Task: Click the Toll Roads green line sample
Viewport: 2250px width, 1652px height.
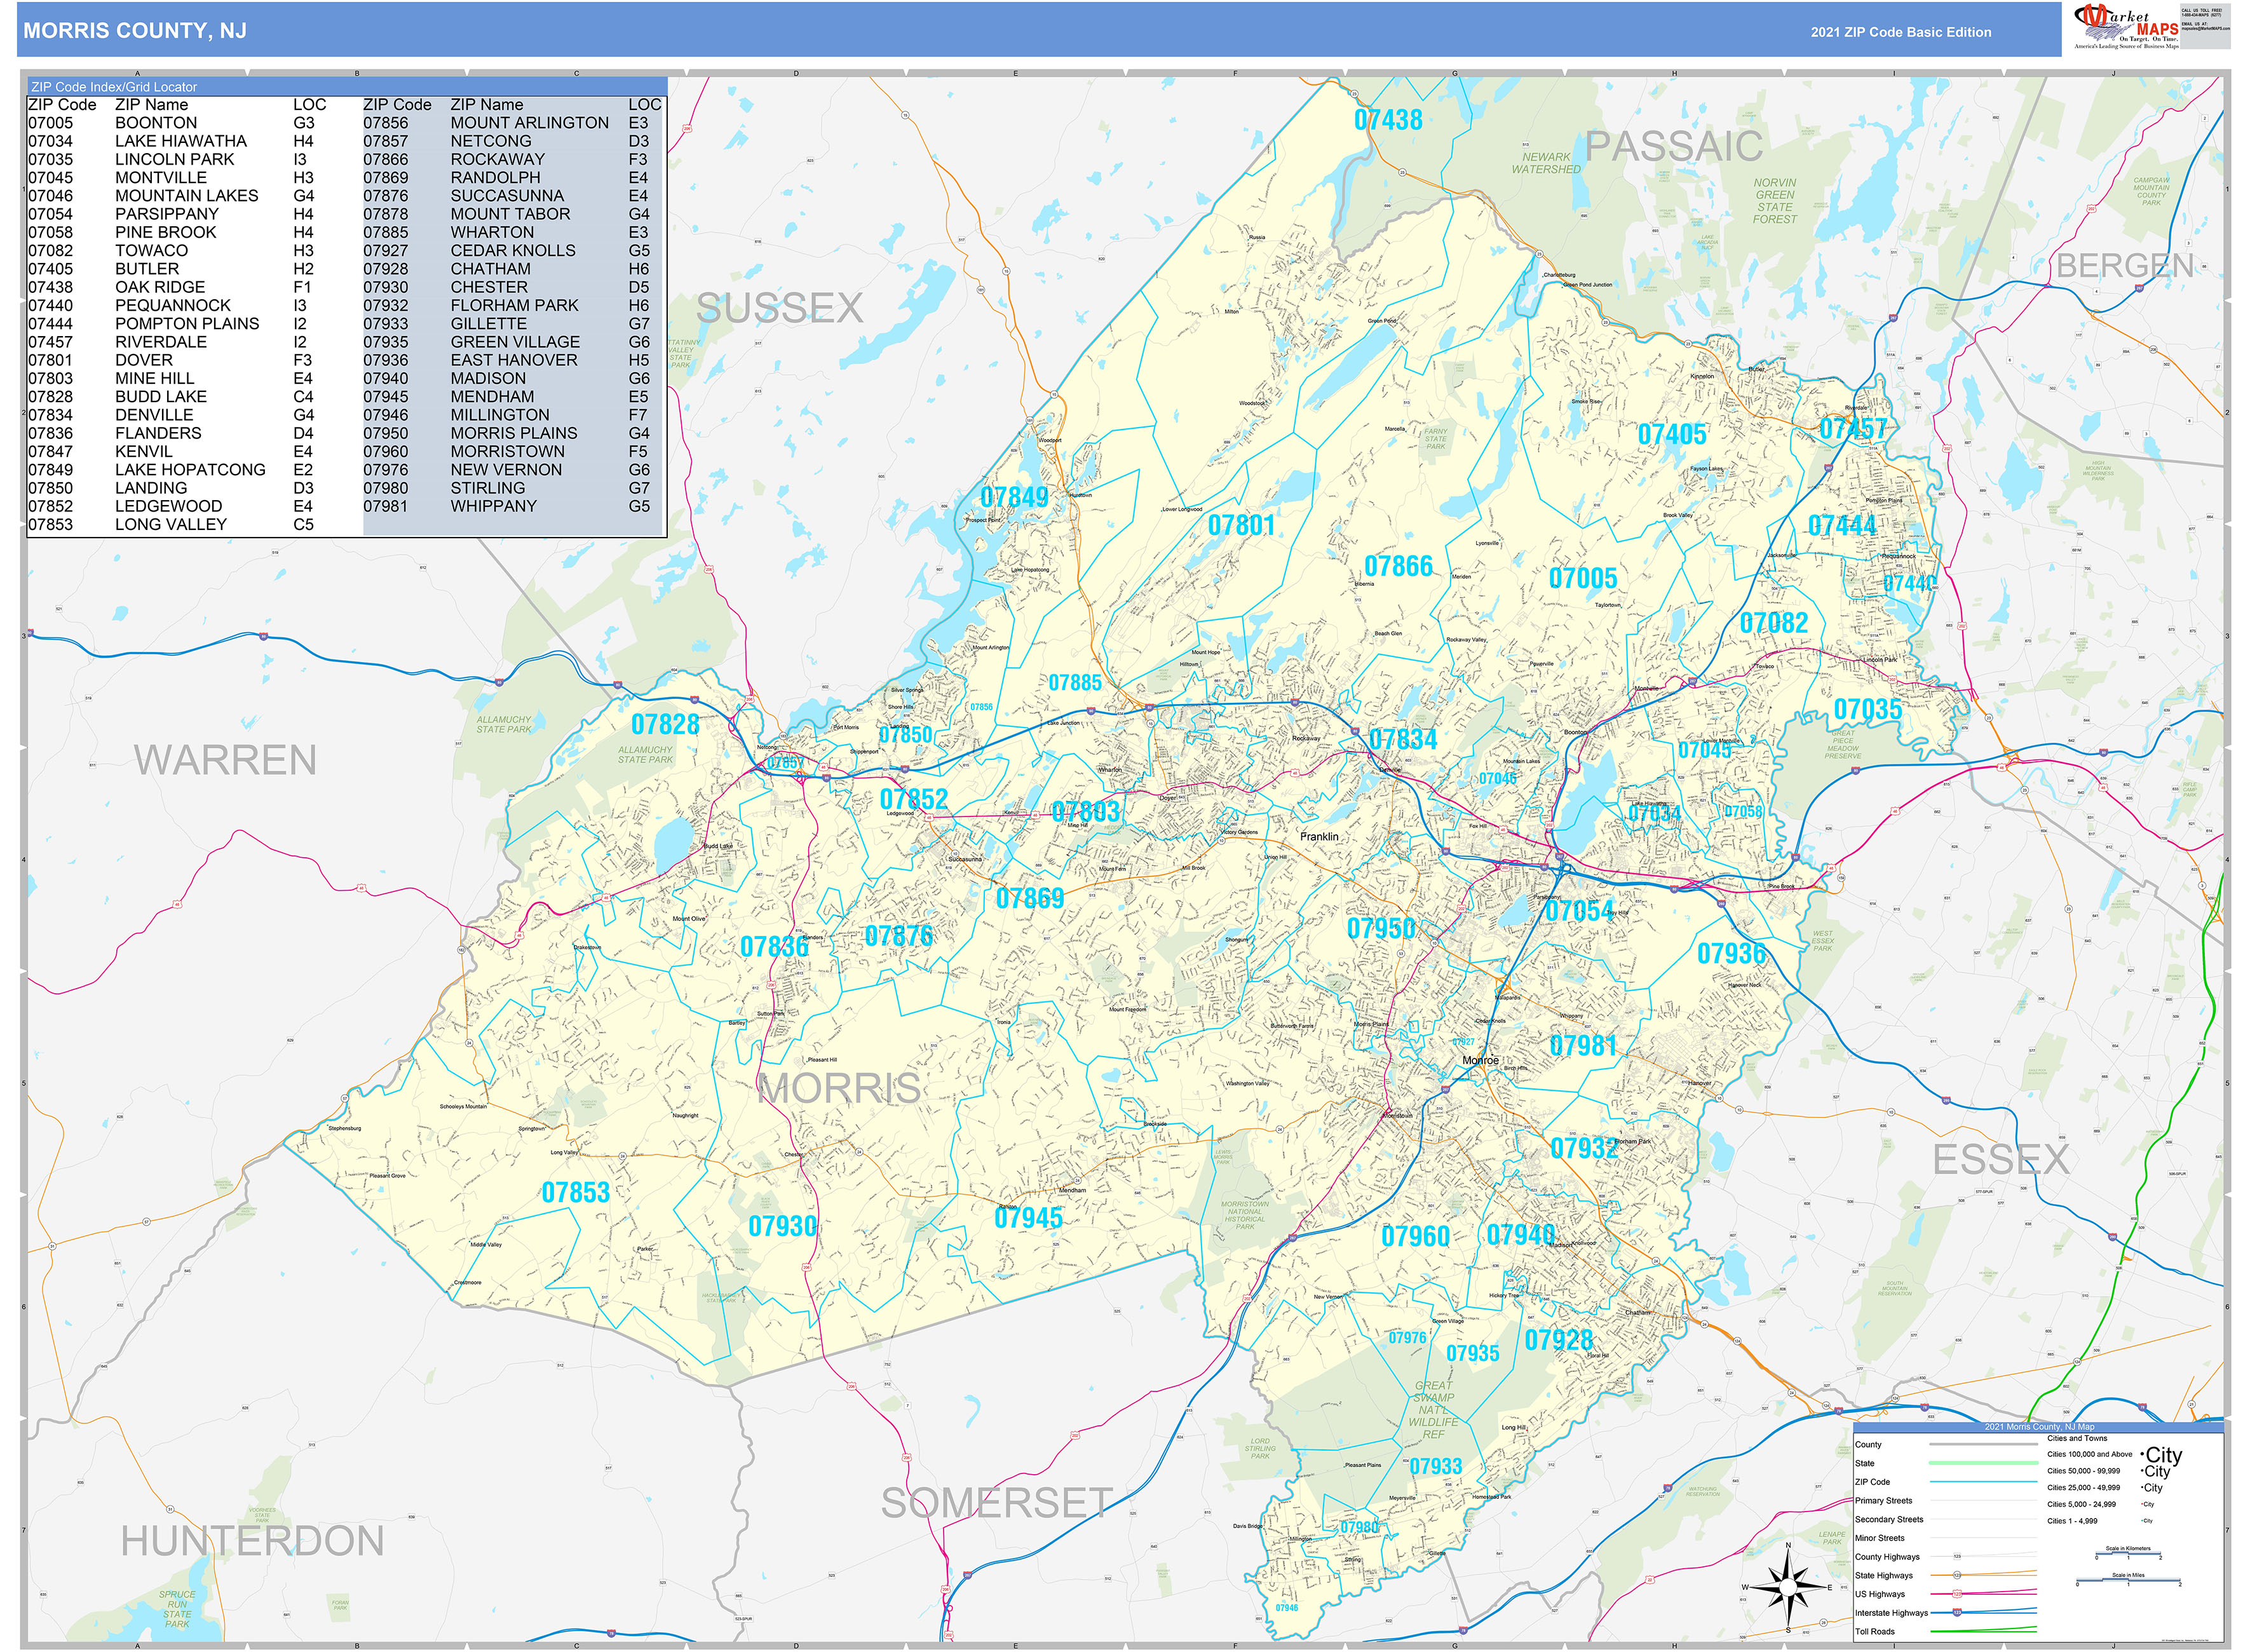Action: point(1983,1631)
